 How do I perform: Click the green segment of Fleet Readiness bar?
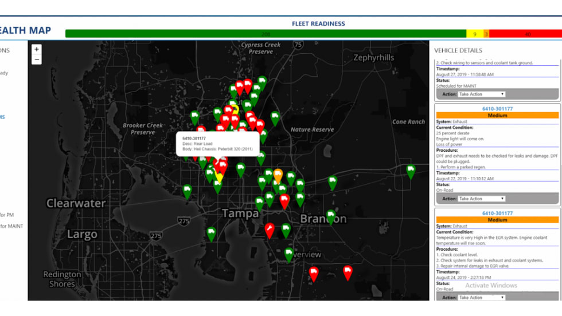pyautogui.click(x=264, y=34)
